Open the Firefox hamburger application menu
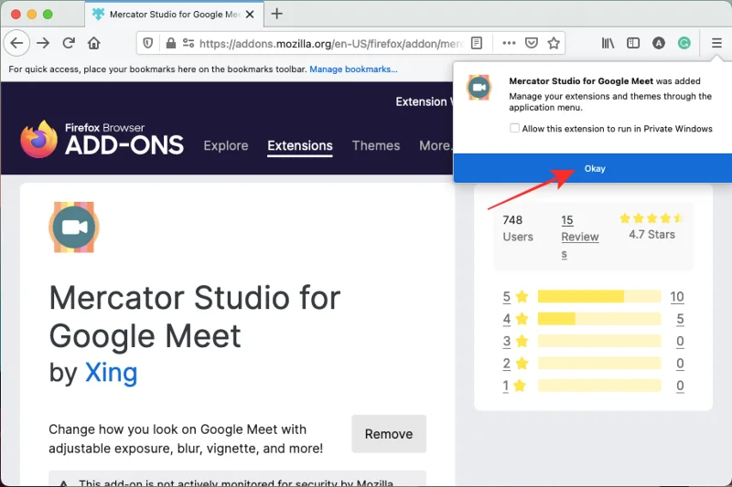The width and height of the screenshot is (732, 487). pyautogui.click(x=716, y=43)
